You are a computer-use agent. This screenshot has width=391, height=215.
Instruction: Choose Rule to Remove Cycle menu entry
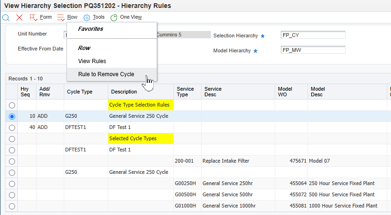106,74
